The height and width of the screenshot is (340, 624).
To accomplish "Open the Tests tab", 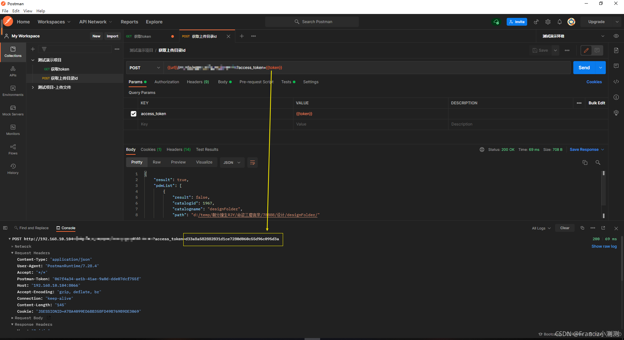I will (288, 82).
